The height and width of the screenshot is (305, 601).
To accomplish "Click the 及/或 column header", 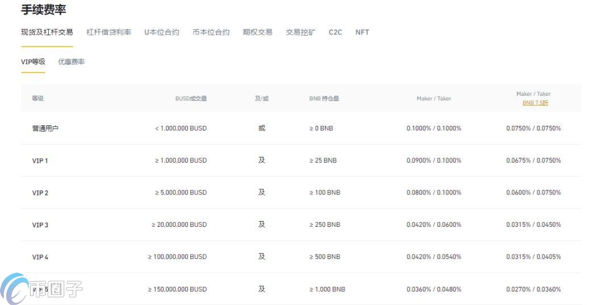I will [x=262, y=98].
